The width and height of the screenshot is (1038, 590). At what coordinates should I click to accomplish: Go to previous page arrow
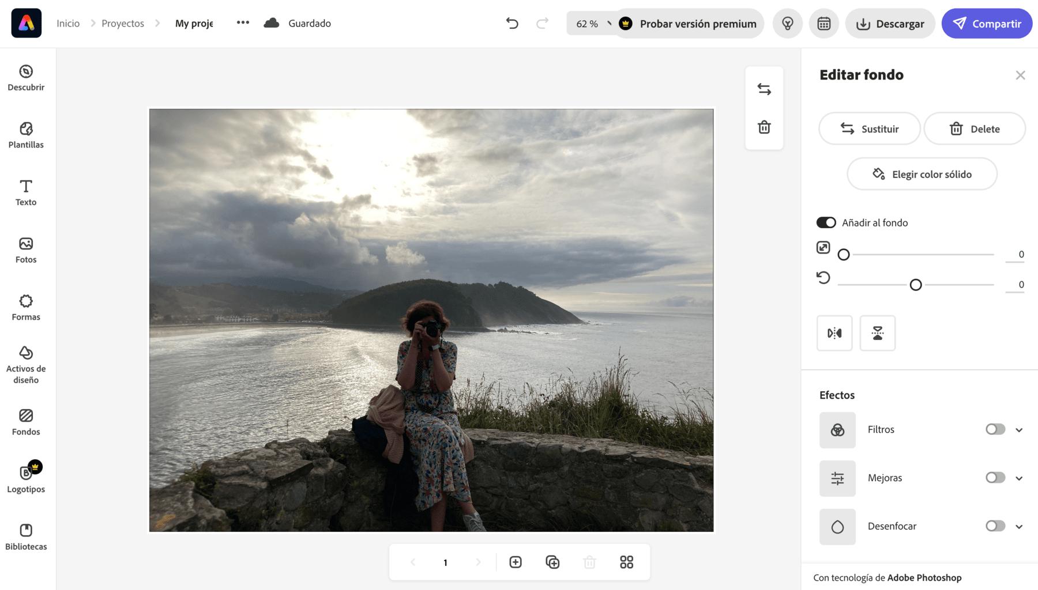pos(413,562)
